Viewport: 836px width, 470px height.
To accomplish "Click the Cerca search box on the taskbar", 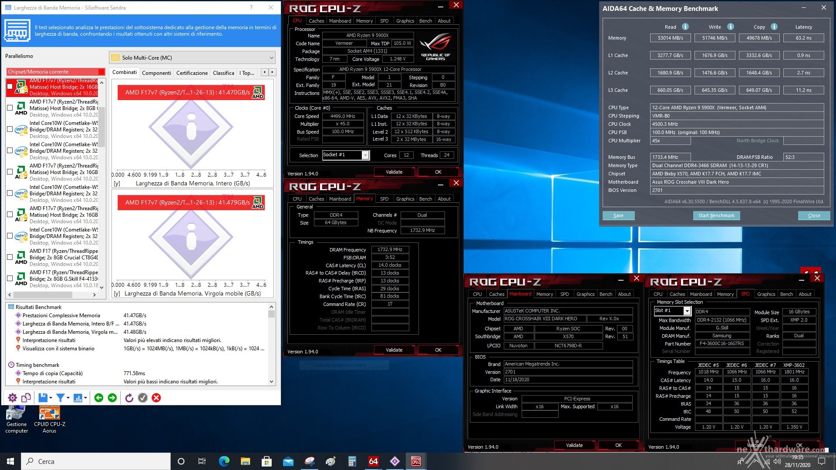I will tap(96, 461).
